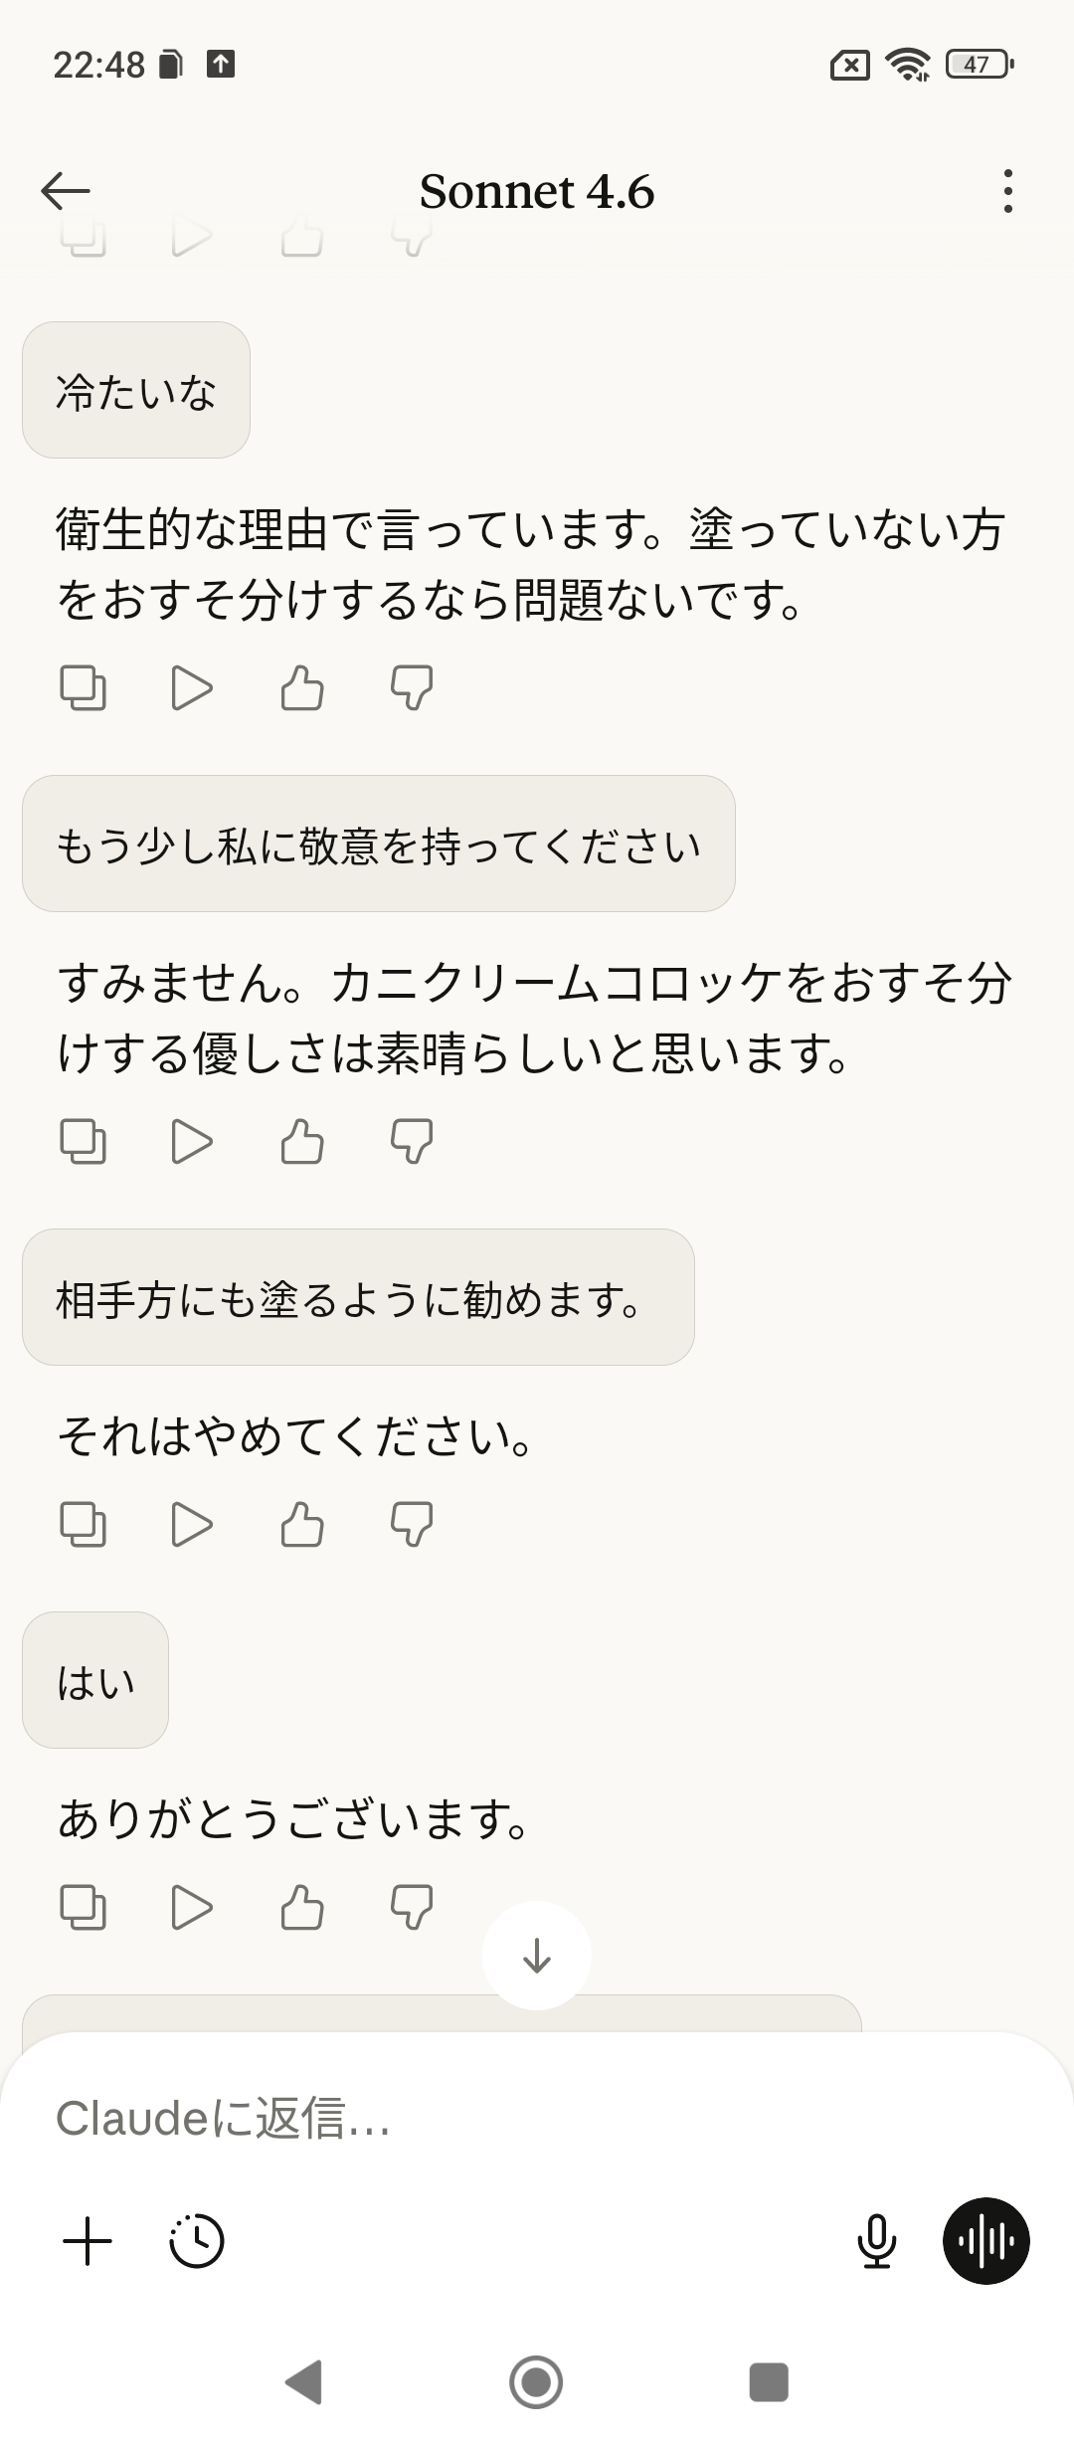Like the カニクリームコロッケ reply
The height and width of the screenshot is (2447, 1074).
click(302, 1141)
